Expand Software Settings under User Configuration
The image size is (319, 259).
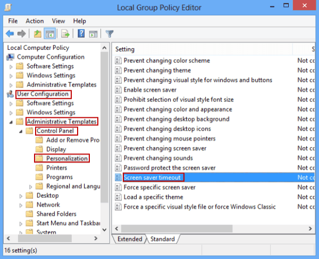11,103
